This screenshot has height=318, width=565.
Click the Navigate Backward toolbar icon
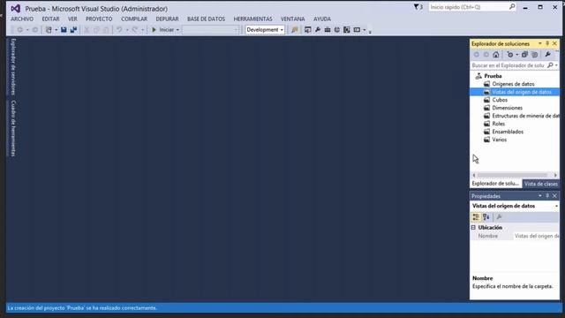click(19, 30)
